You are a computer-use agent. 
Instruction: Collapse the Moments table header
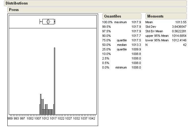[x=155, y=16]
